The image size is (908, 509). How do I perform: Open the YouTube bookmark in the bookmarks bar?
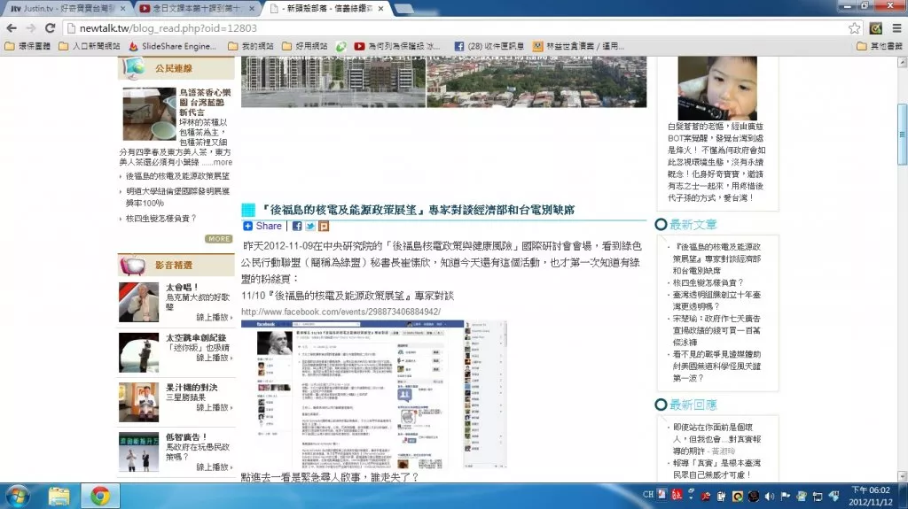click(x=397, y=46)
